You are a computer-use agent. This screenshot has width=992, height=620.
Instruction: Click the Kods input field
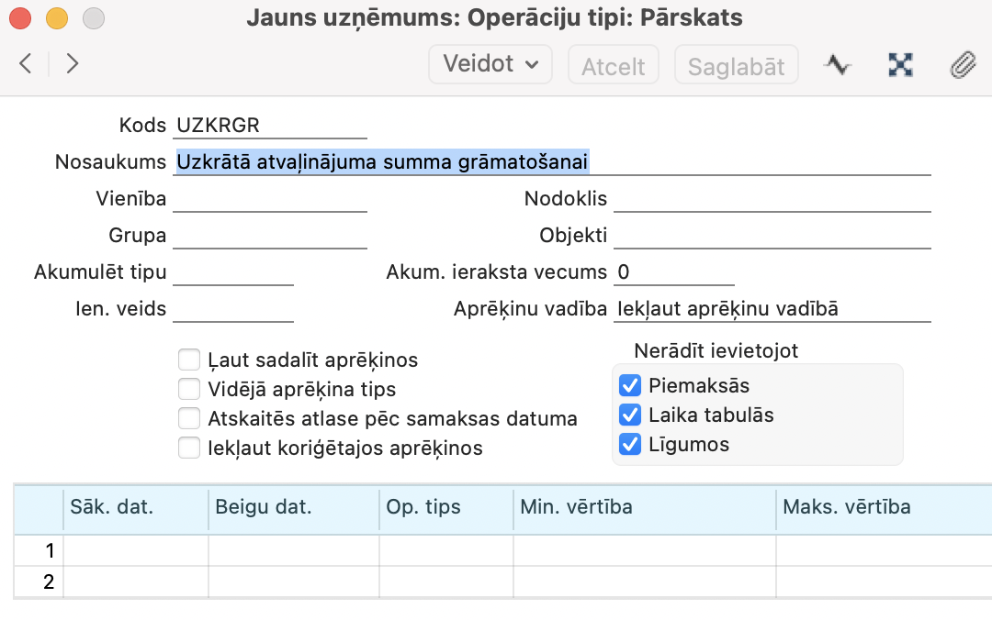[x=269, y=126]
